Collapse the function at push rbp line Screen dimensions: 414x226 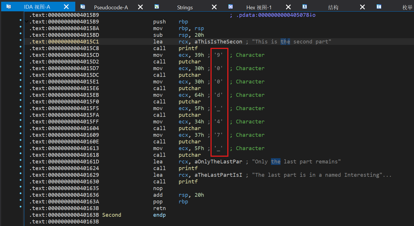27,22
